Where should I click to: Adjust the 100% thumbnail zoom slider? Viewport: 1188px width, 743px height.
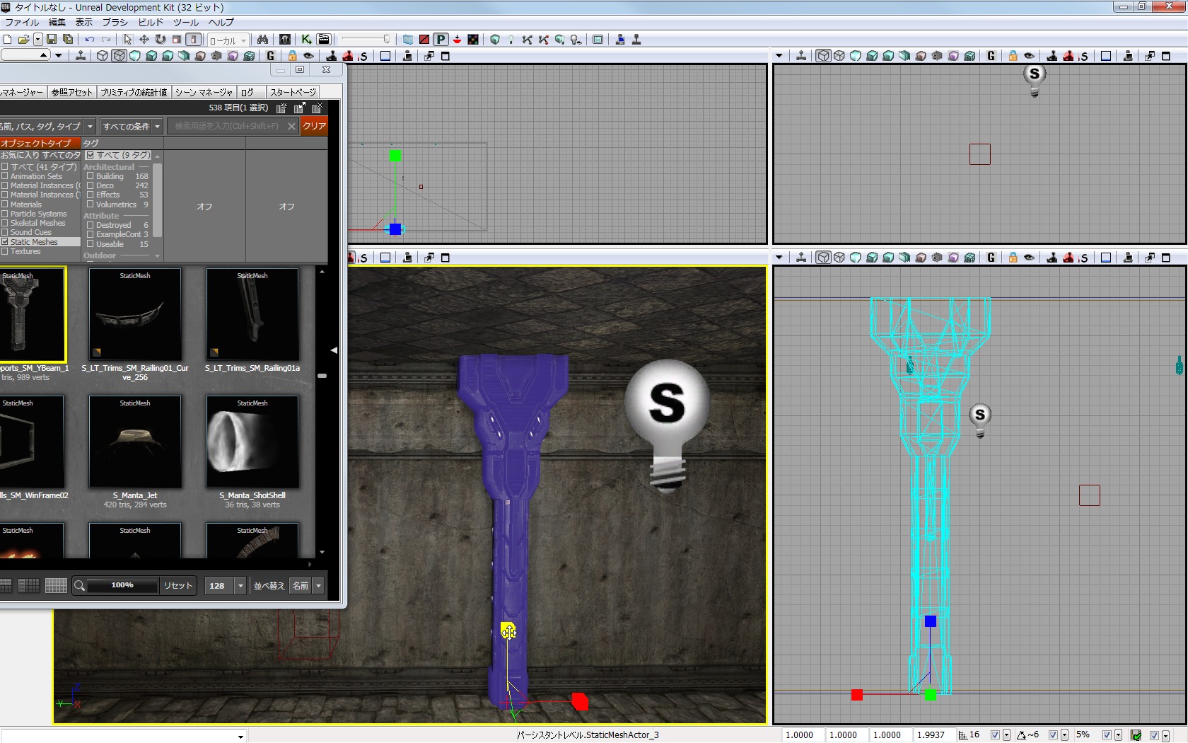[122, 585]
